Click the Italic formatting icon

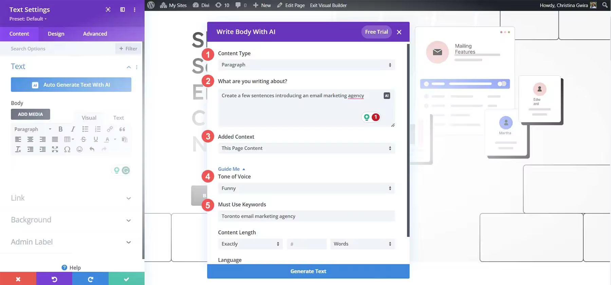(x=73, y=129)
